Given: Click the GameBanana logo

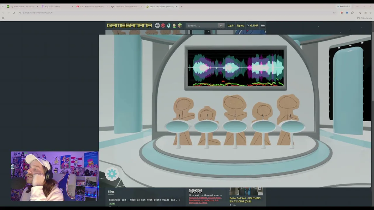Looking at the screenshot, I should tap(129, 26).
